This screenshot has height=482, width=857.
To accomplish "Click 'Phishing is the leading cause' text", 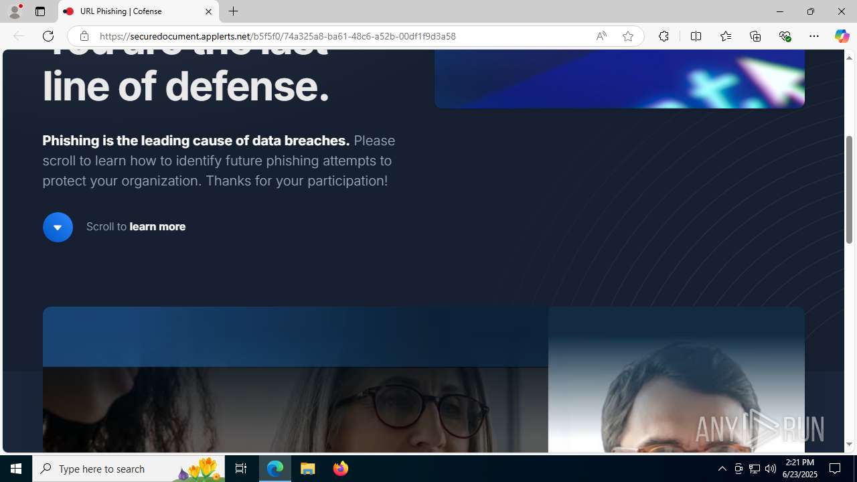I will 196,141.
